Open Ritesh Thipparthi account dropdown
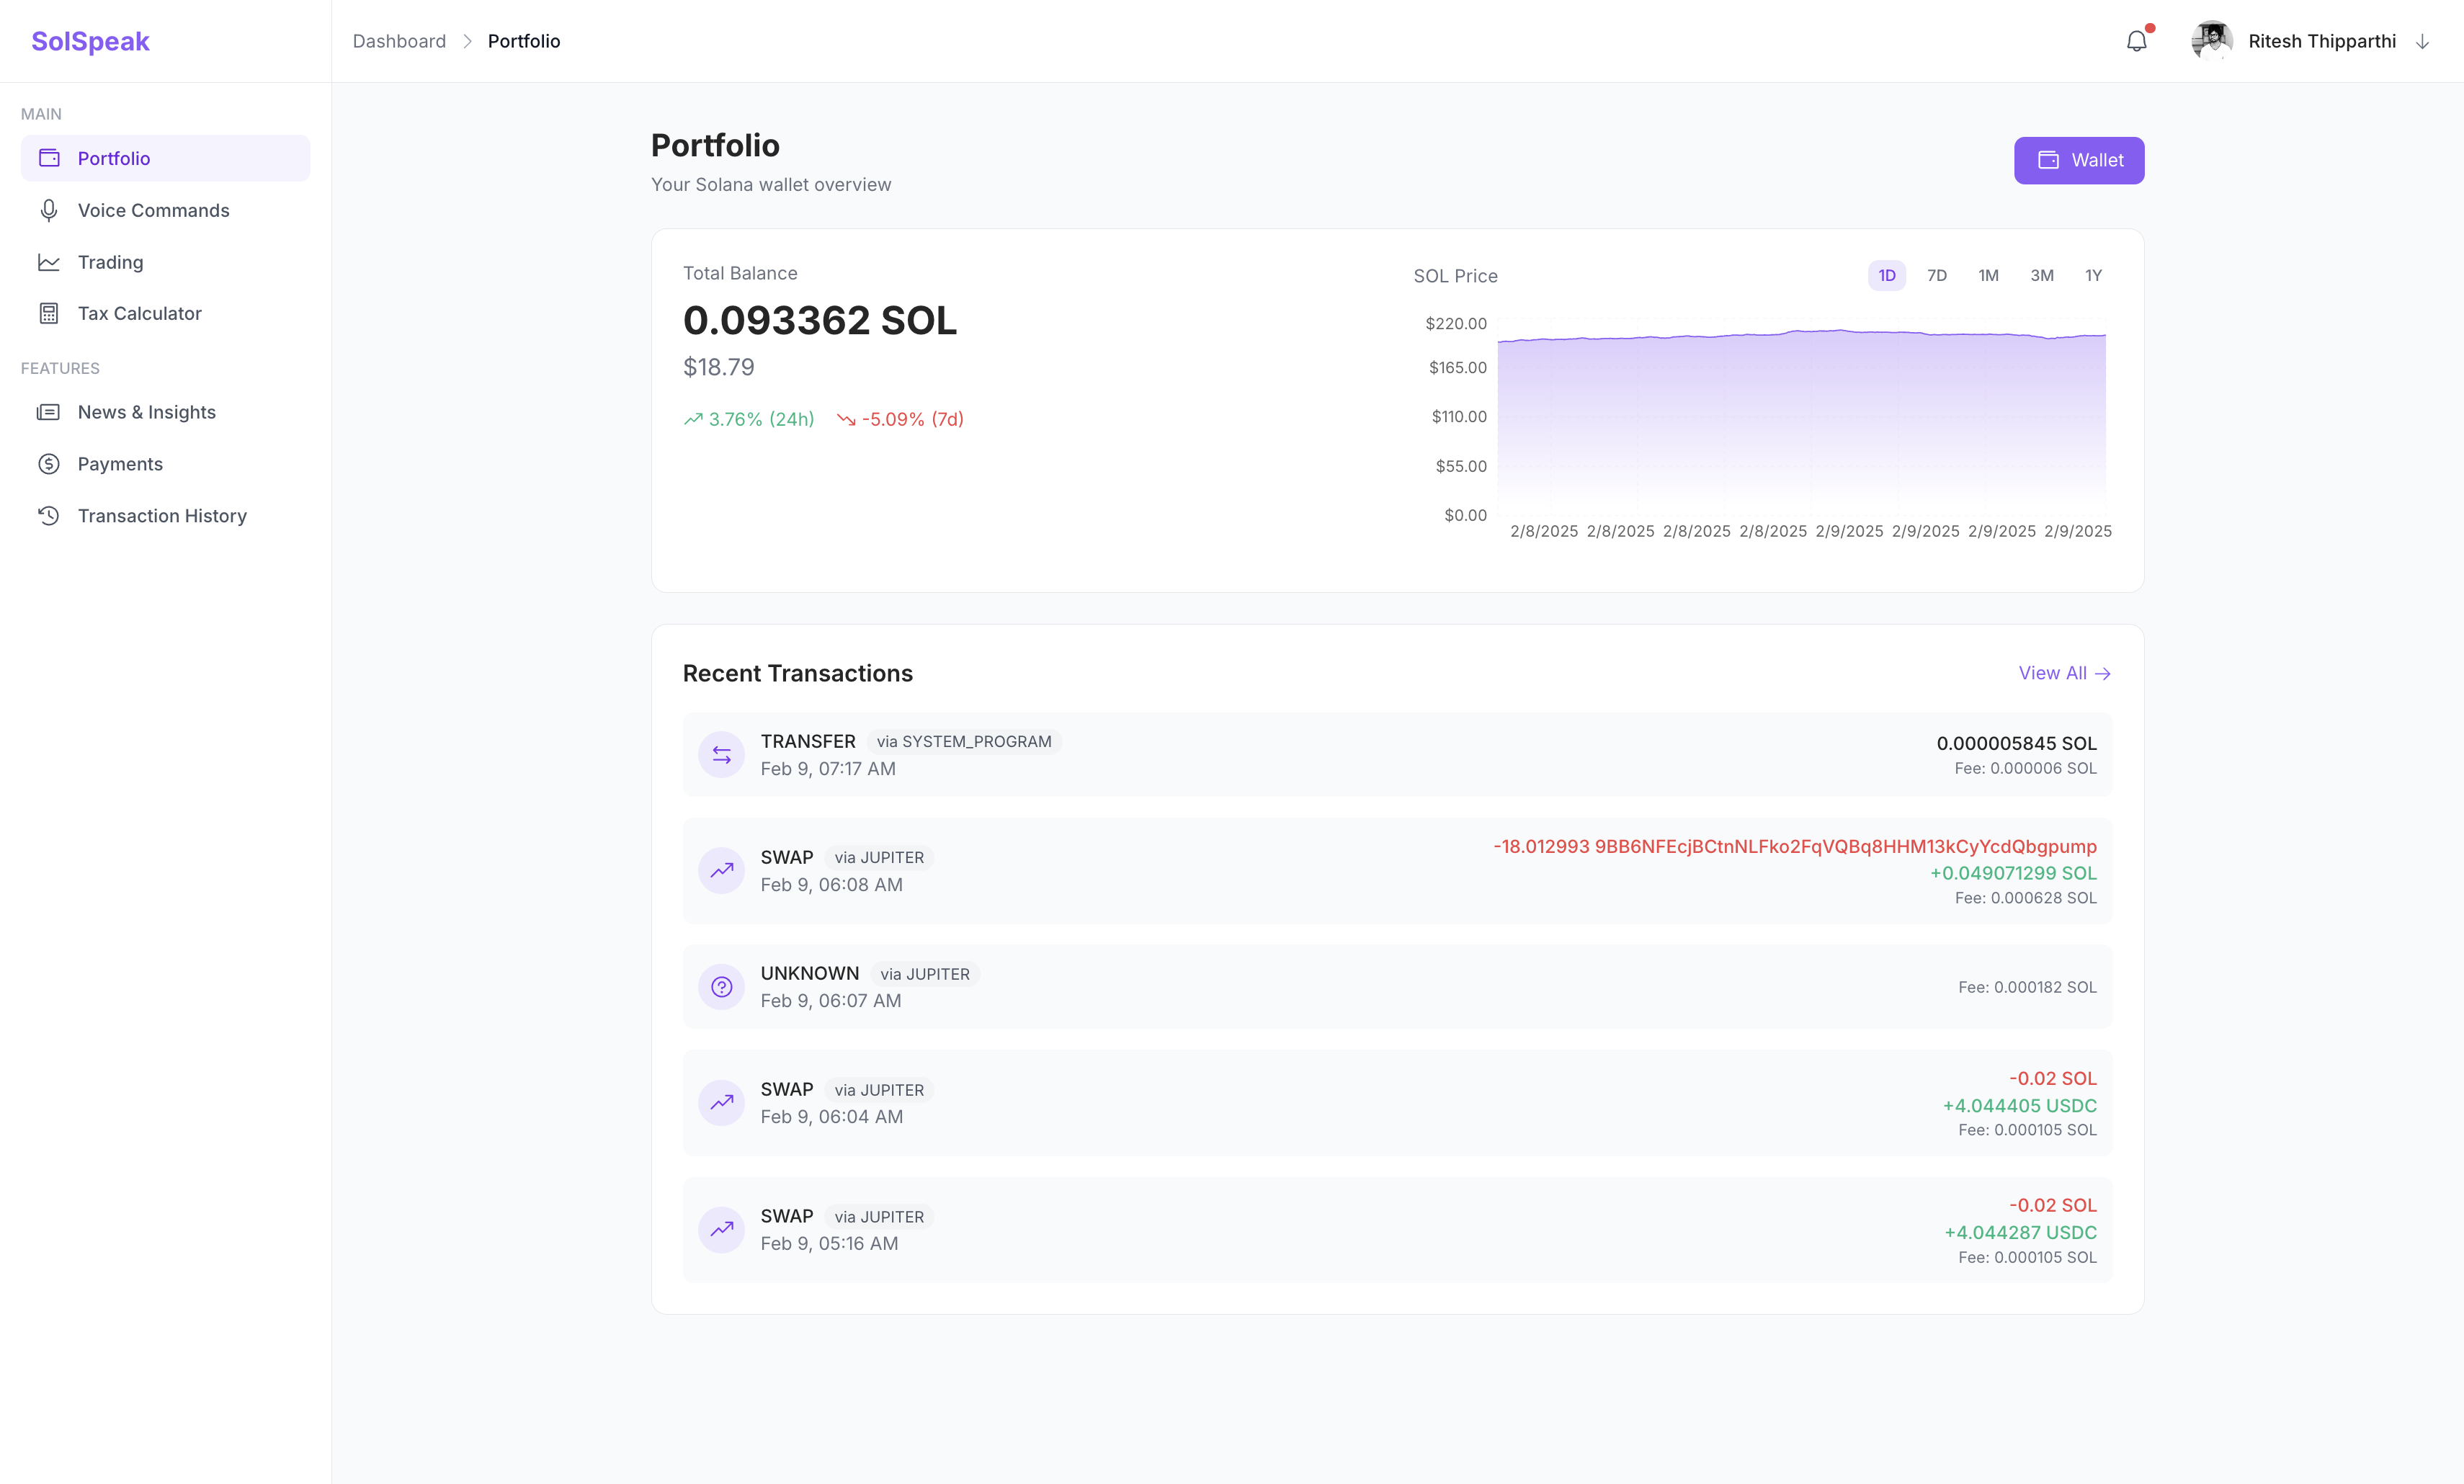 point(2321,42)
